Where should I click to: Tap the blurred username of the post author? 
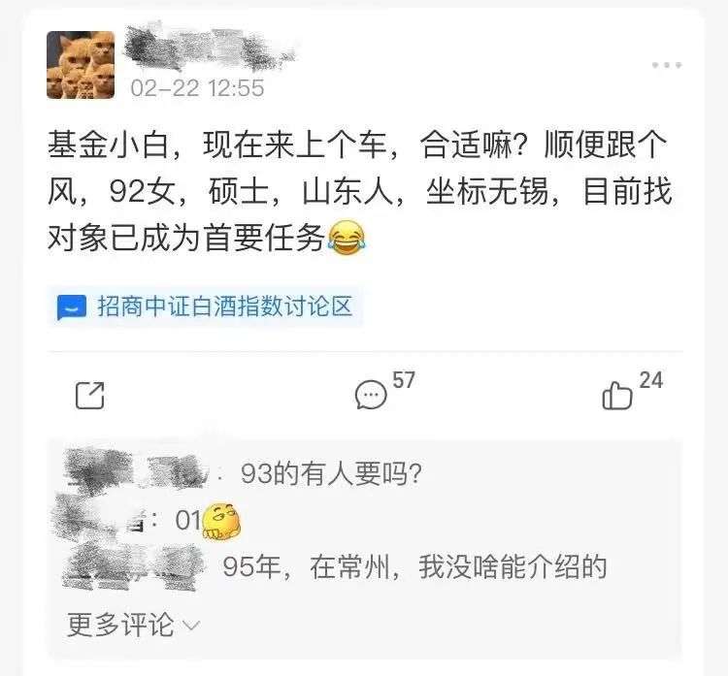pyautogui.click(x=210, y=48)
